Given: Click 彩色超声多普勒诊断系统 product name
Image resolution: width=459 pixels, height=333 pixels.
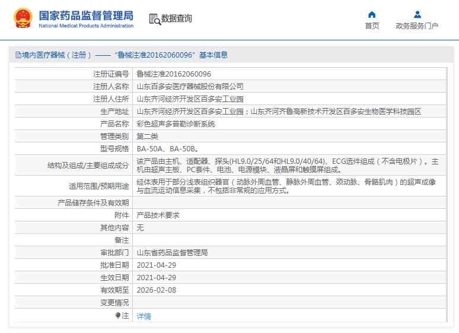Looking at the screenshot, I should tap(176, 124).
